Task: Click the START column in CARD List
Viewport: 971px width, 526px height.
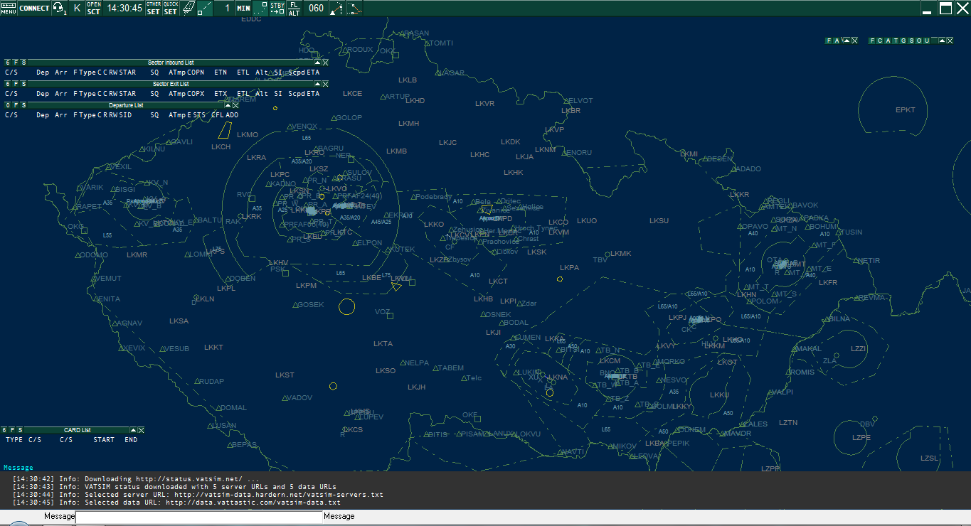Action: coord(104,440)
